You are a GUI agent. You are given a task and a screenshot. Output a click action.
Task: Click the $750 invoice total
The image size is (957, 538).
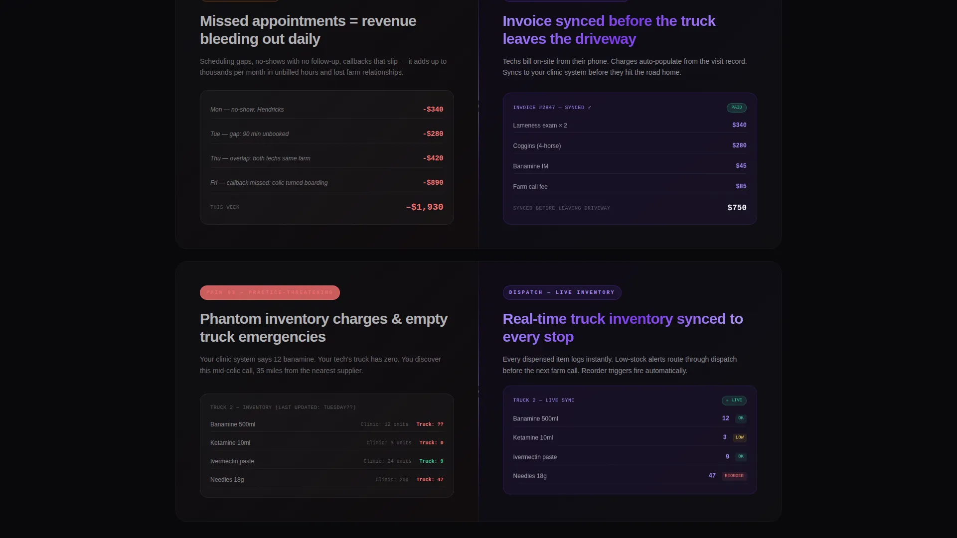[737, 208]
